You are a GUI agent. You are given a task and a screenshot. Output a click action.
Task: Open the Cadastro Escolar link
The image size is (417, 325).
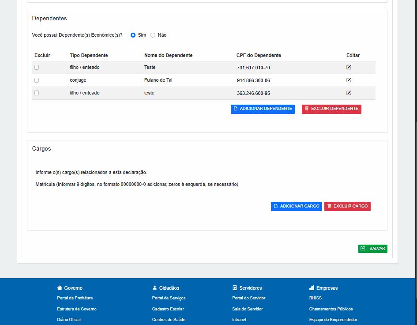tap(168, 309)
